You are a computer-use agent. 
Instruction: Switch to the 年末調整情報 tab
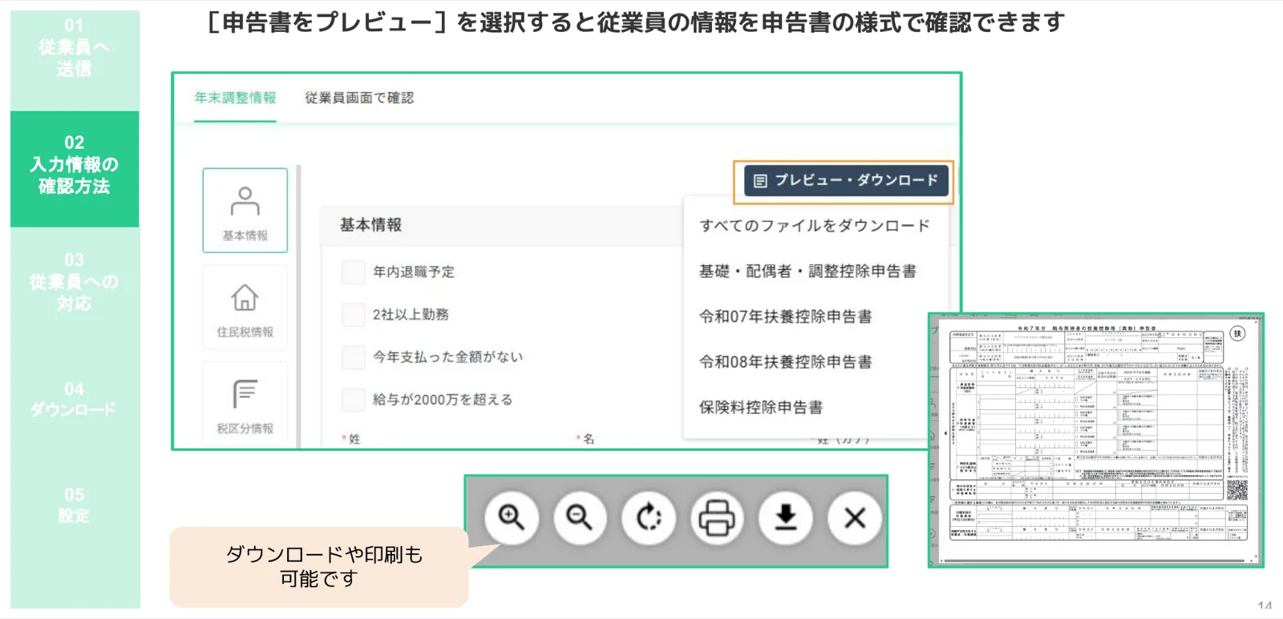(235, 98)
